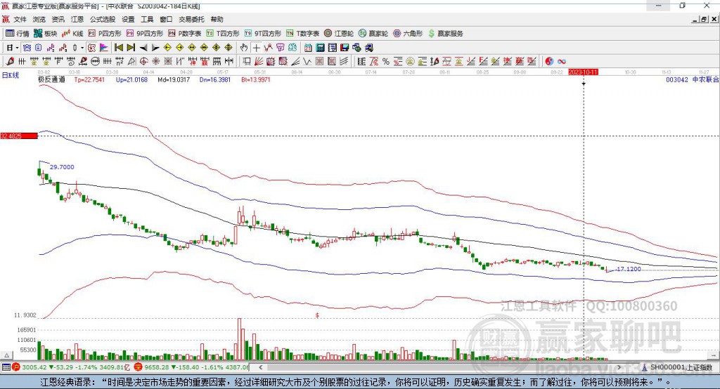The width and height of the screenshot is (720, 389).
Task: Open the 帮助 menu
Action: click(217, 19)
